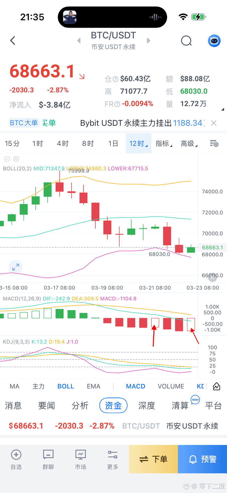Open the 消息 tab
Image resolution: width=227 pixels, height=493 pixels.
click(13, 406)
